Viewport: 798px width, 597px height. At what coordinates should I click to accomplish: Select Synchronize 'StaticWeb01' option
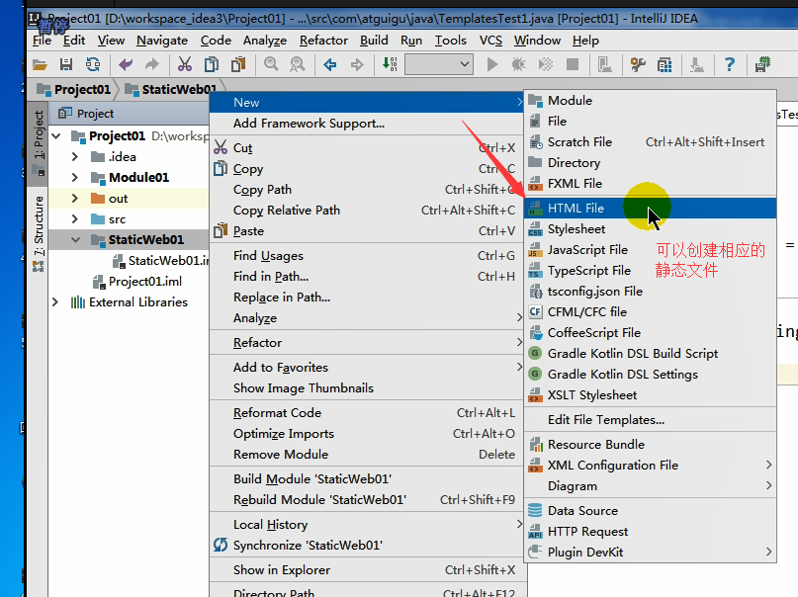point(367,546)
